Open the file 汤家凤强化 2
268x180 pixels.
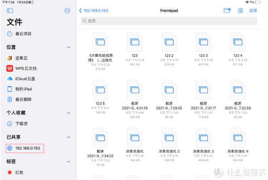[169, 145]
